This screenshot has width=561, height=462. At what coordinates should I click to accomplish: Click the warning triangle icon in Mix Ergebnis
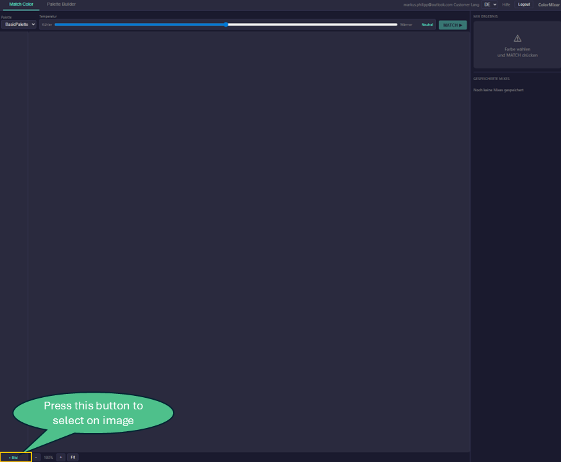pos(517,38)
